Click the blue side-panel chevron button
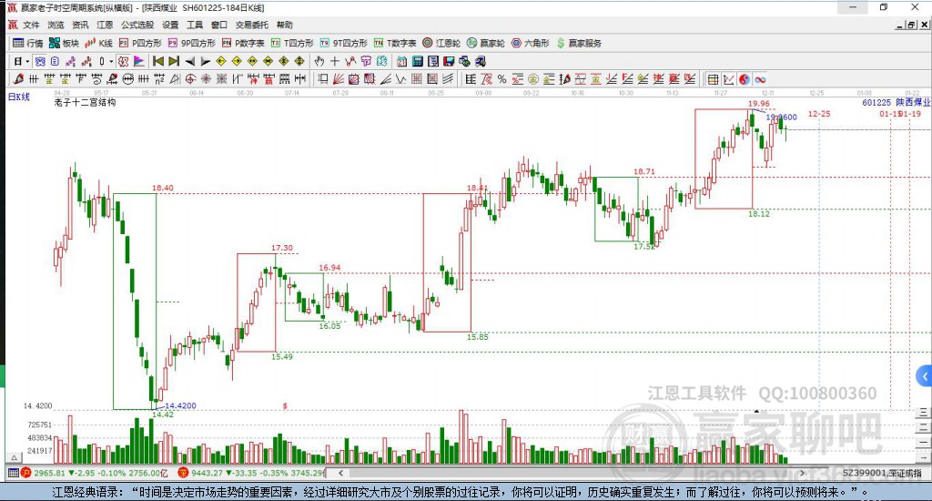Screen dimensions: 932x501 click(x=925, y=376)
